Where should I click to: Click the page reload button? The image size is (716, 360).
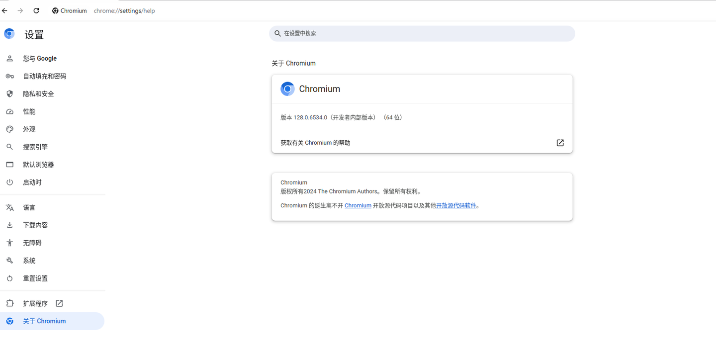[36, 10]
